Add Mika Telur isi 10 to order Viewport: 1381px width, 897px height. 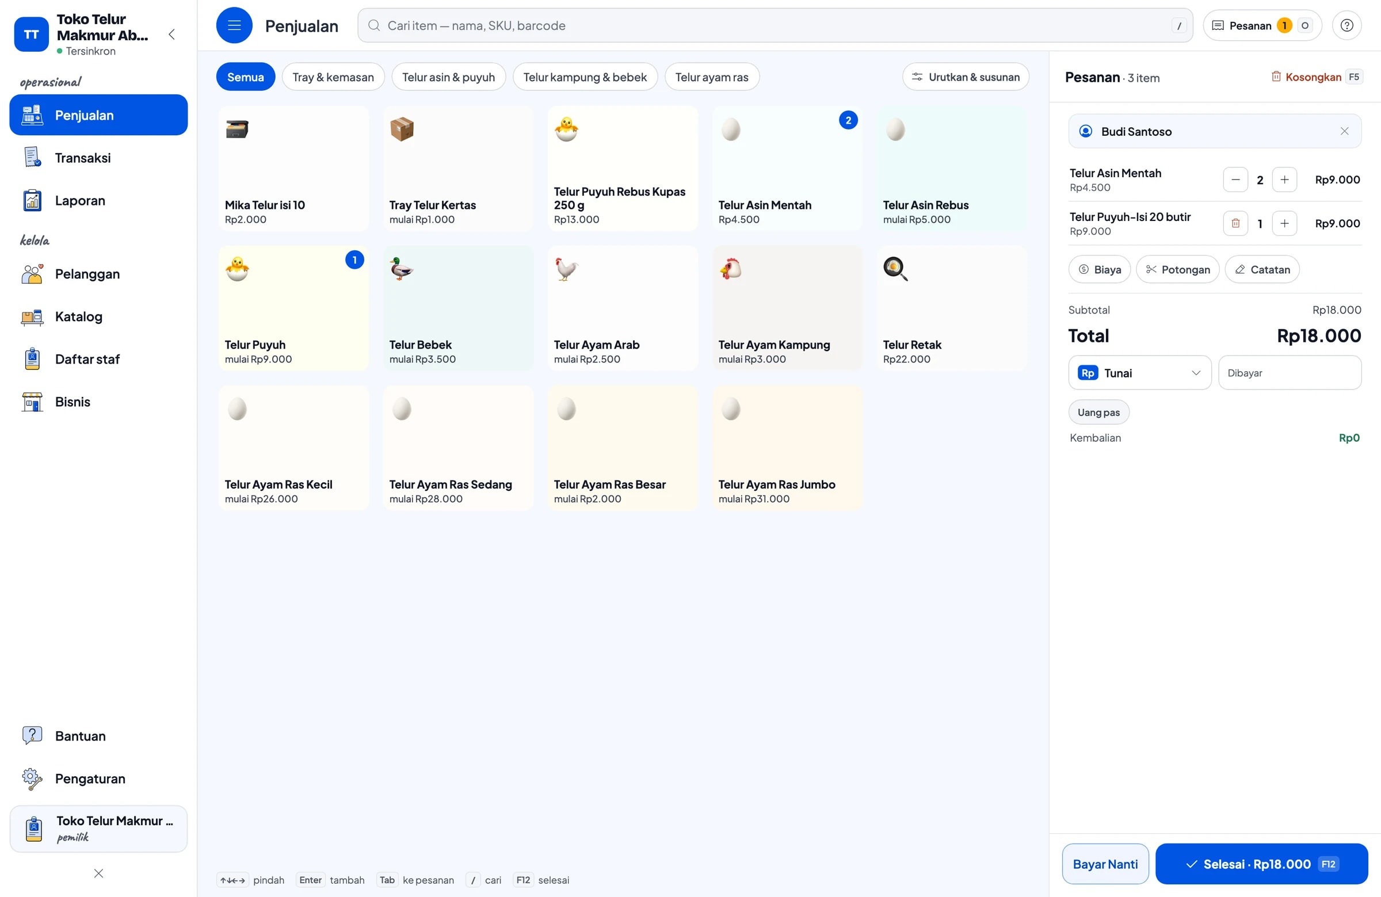coord(293,168)
